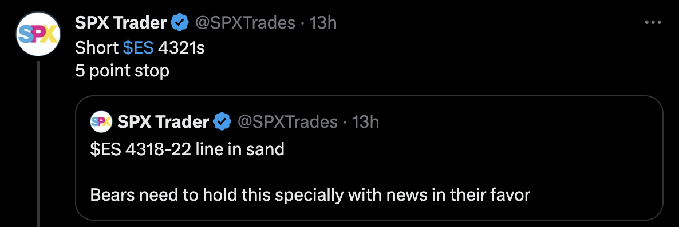Screen dimensions: 679x227
Task: Open the $ES cashtag link
Action: [x=138, y=48]
